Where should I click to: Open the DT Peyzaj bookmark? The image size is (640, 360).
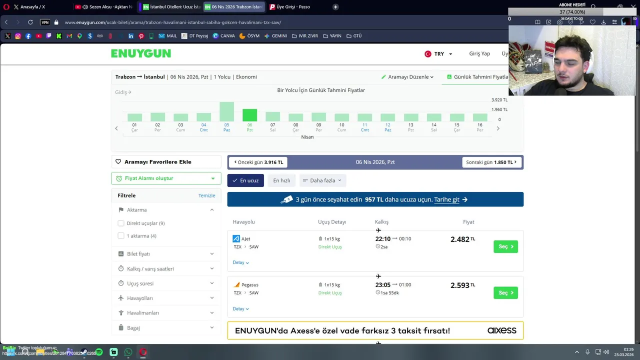195,36
